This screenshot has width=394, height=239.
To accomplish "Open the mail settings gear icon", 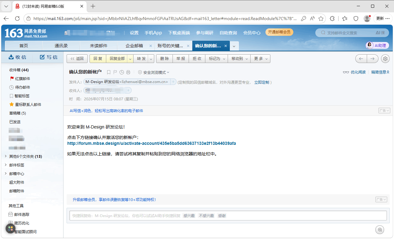I will [385, 59].
